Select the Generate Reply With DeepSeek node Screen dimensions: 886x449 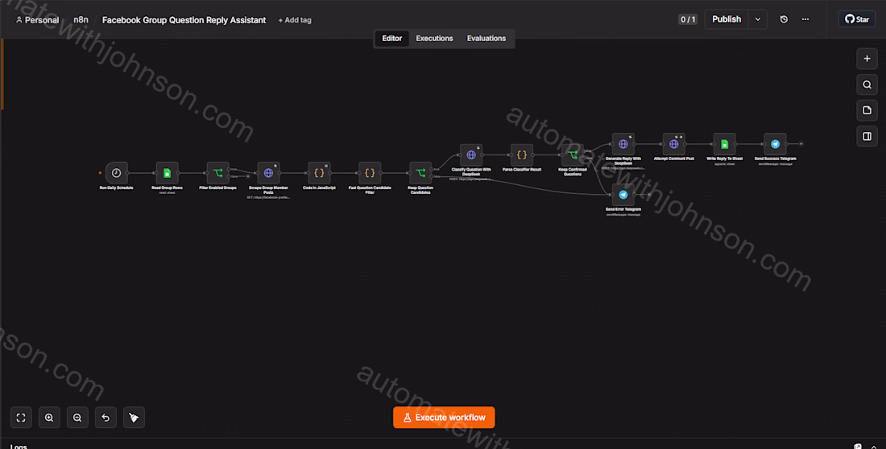623,144
